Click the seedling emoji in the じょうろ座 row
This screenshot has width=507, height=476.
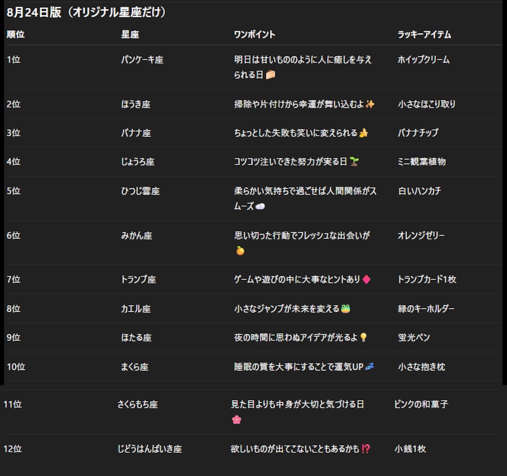[x=354, y=161]
